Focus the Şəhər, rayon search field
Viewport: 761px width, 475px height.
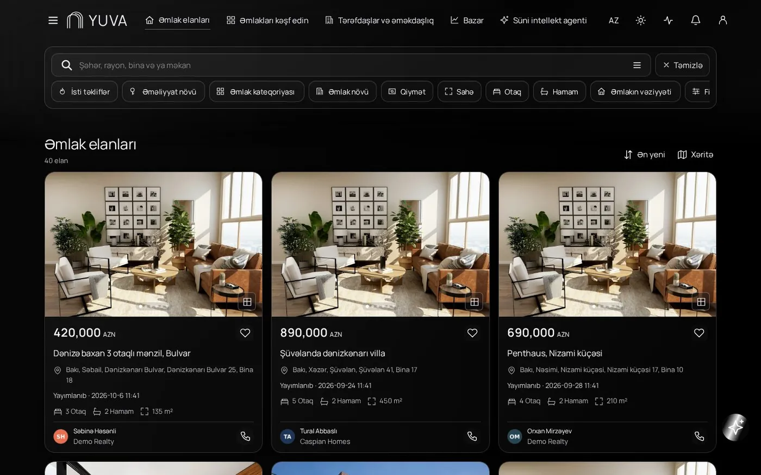(x=351, y=65)
